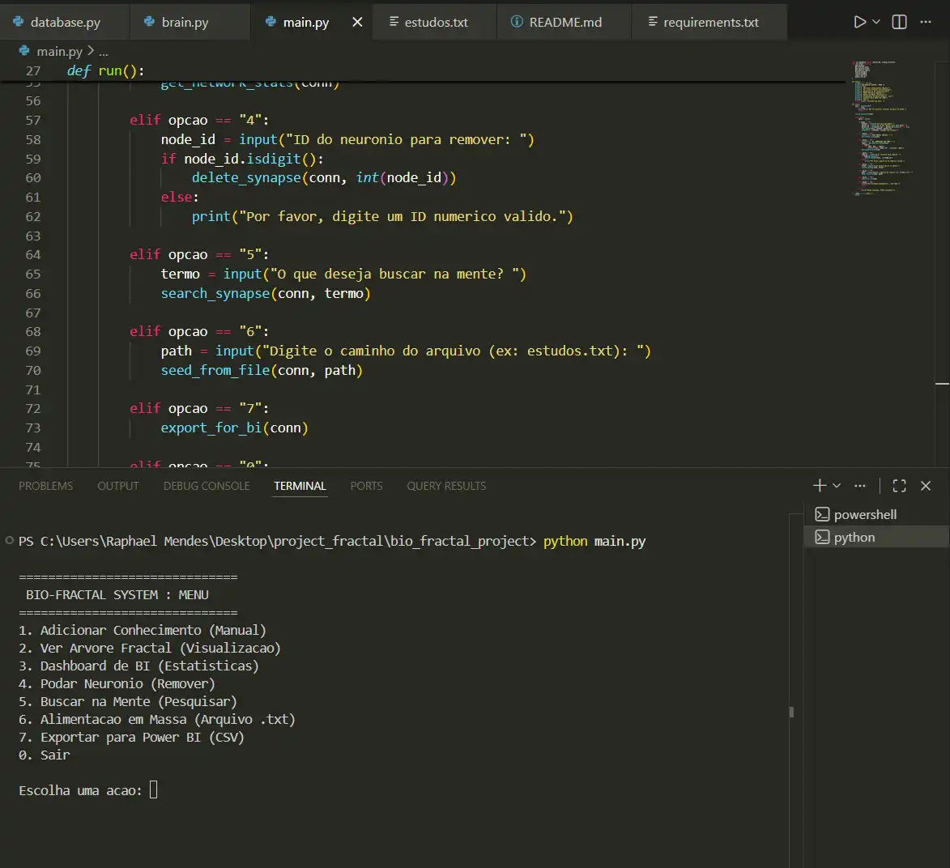
Task: Select the estudos.txt tab
Action: tap(436, 23)
